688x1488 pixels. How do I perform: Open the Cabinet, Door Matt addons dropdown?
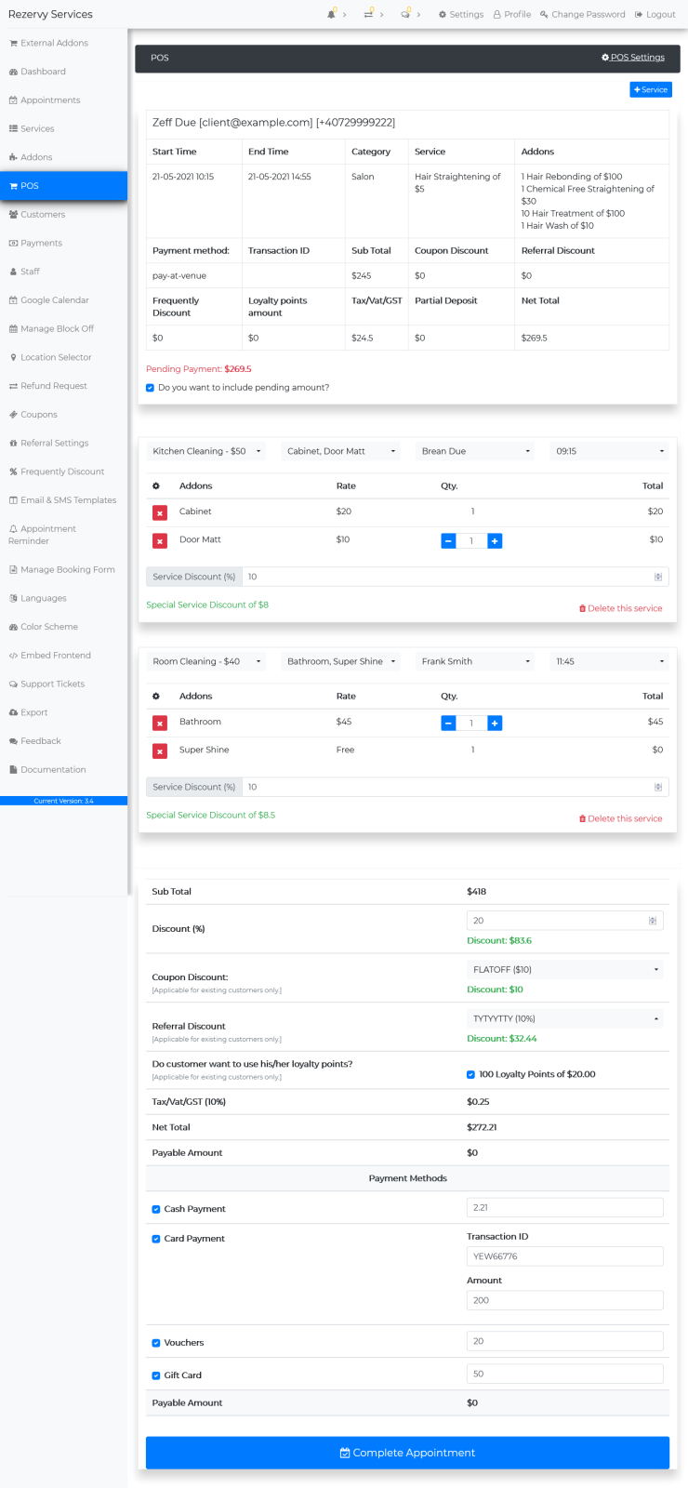341,451
